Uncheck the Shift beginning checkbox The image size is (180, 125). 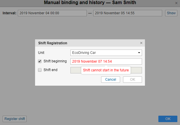[40, 61]
